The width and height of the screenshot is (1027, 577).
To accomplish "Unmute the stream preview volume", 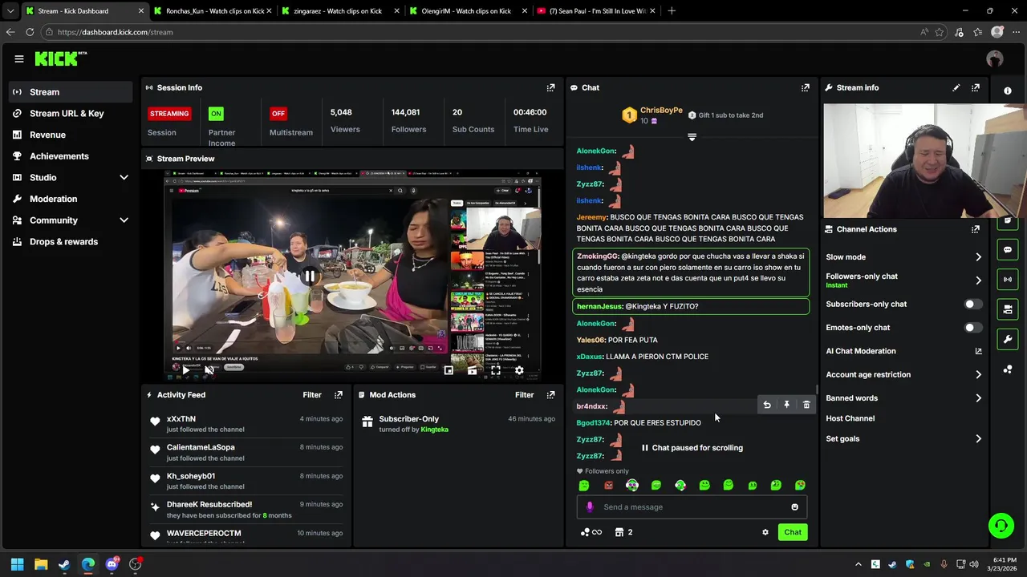I will coord(209,370).
